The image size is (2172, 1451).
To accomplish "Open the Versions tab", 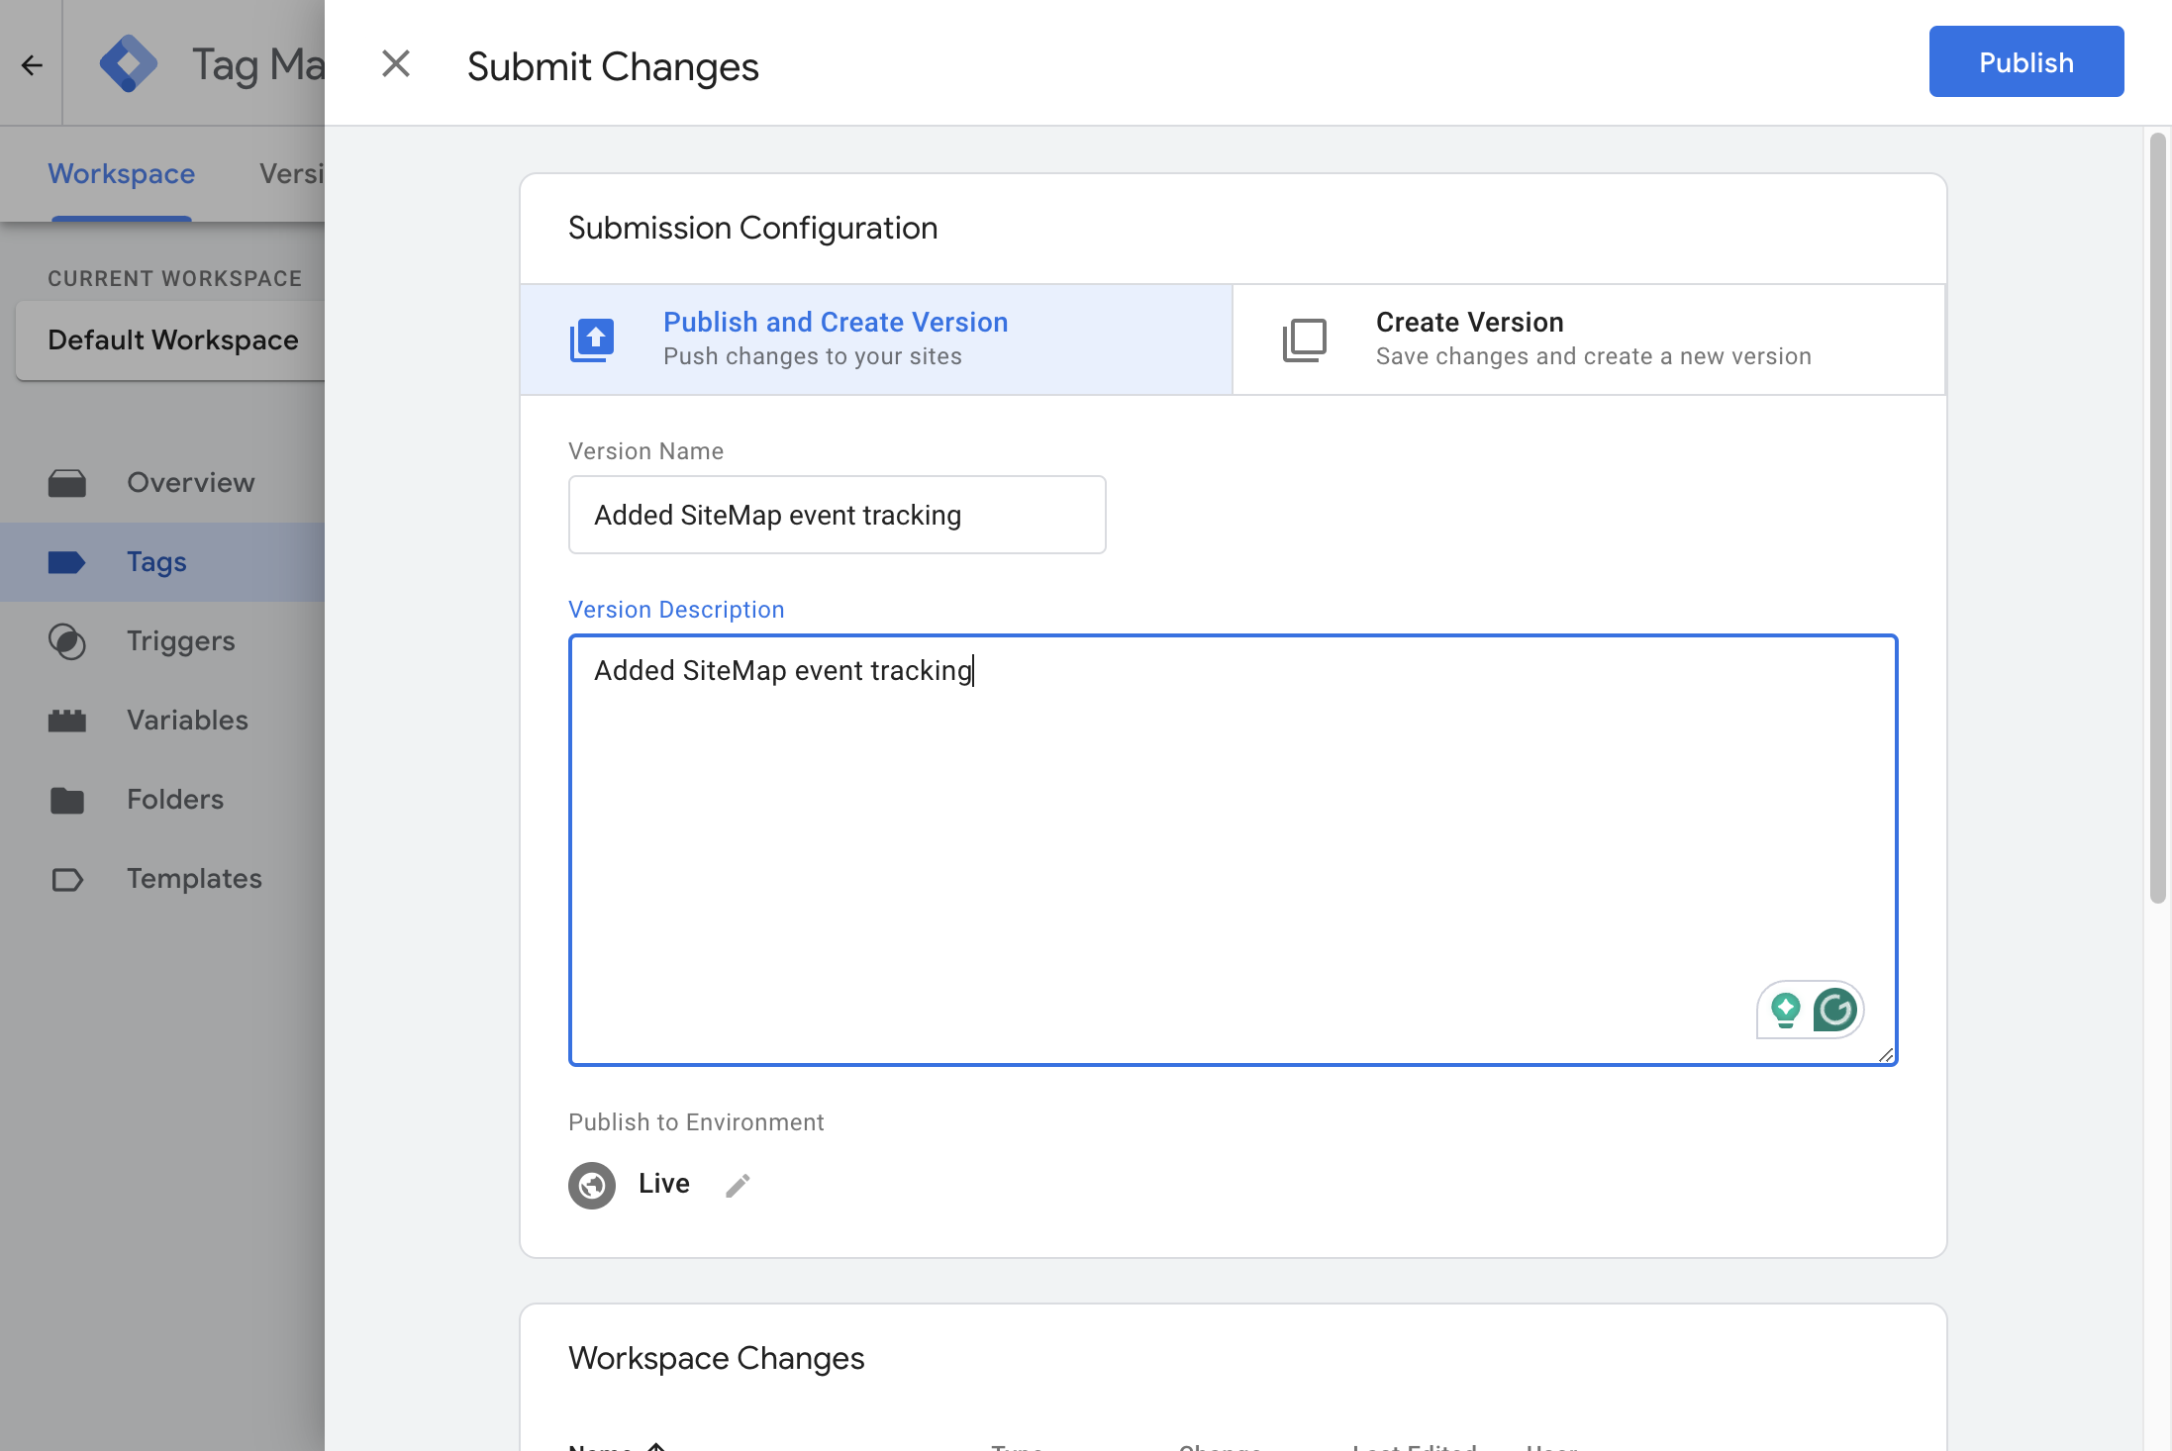I will point(291,174).
